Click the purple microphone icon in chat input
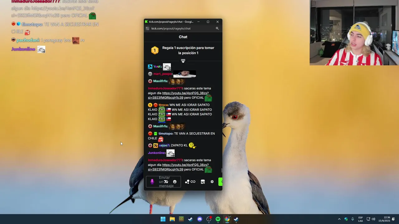This screenshot has height=224, width=399. [x=152, y=182]
